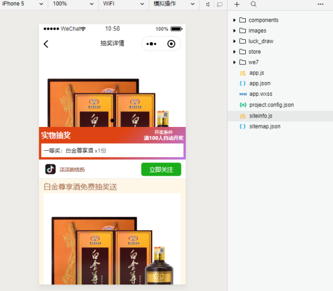This screenshot has height=291, width=333.
Task: Click the JS icon beside siteinfo.js
Action: coord(243,116)
